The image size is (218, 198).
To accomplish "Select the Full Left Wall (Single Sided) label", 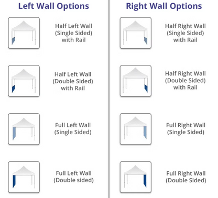I will click(73, 129).
